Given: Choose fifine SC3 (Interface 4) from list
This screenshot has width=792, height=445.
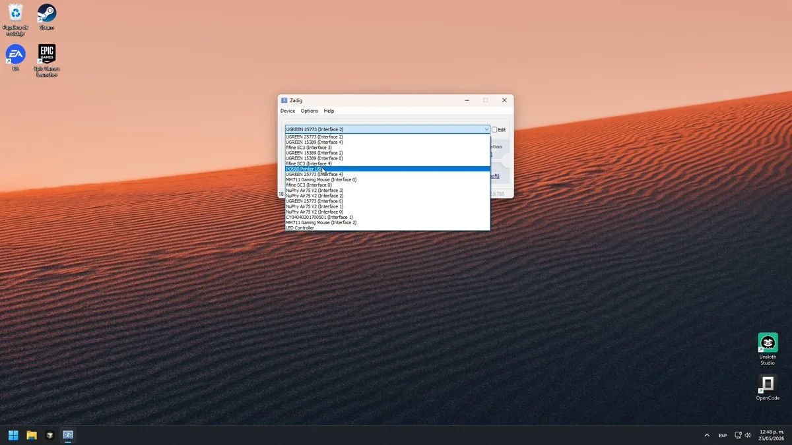Looking at the screenshot, I should coord(387,163).
